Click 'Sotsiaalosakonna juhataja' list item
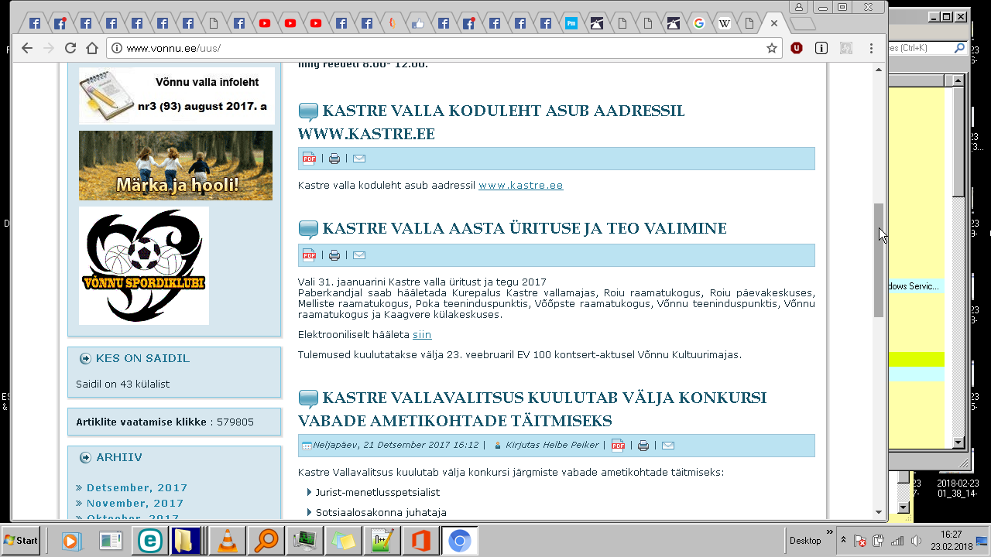Screen dimensions: 991x557 point(381,513)
